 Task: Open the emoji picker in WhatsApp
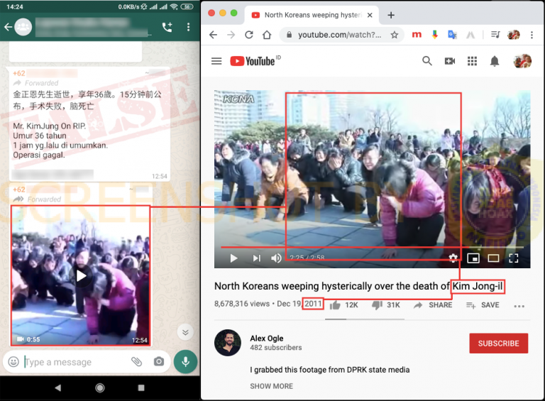point(13,362)
